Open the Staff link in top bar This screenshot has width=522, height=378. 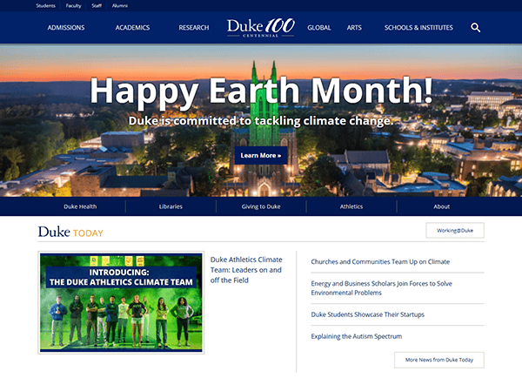97,6
